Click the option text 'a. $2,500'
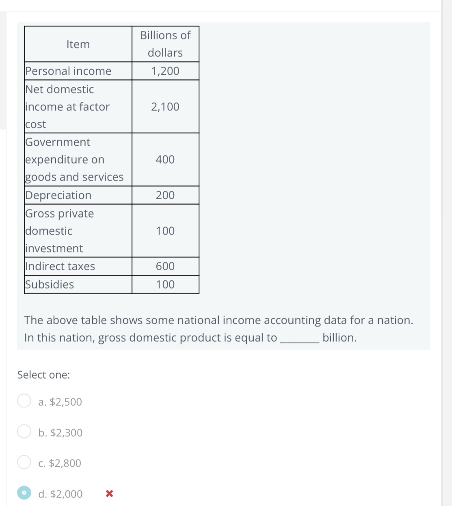The image size is (452, 506). (59, 402)
